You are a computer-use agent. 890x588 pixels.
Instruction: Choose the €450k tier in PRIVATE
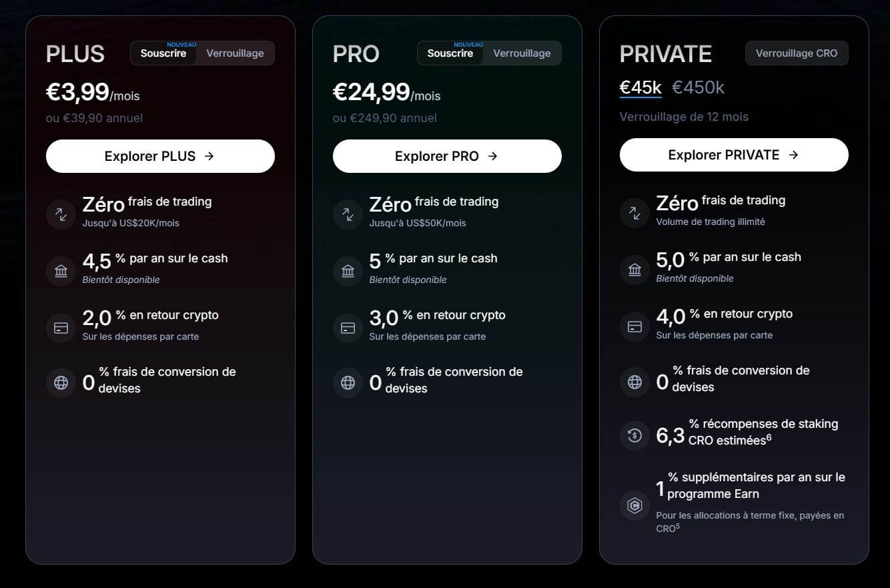point(698,88)
